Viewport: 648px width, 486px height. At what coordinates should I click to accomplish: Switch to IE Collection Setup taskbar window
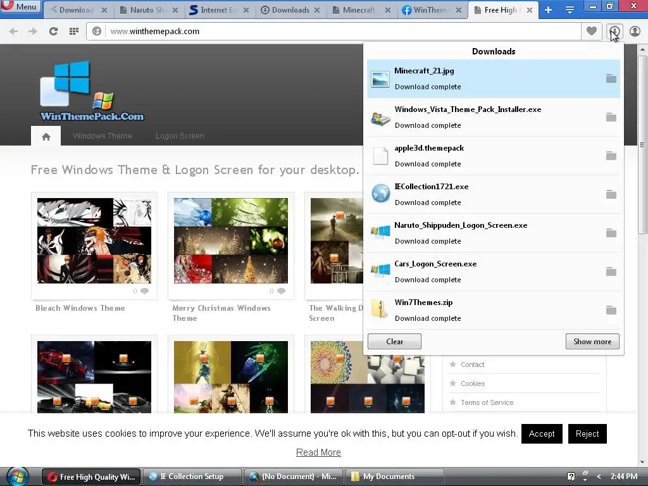192,477
